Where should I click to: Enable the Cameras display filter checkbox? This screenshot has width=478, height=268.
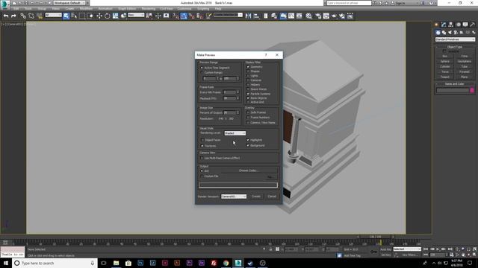(x=248, y=80)
